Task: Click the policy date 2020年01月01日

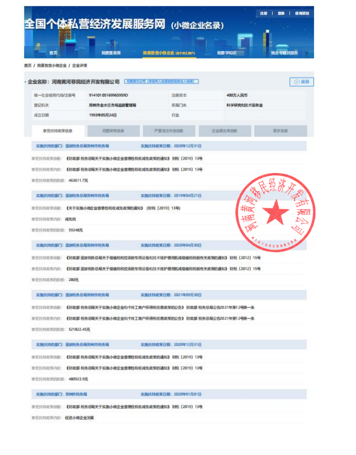Action: [x=187, y=394]
